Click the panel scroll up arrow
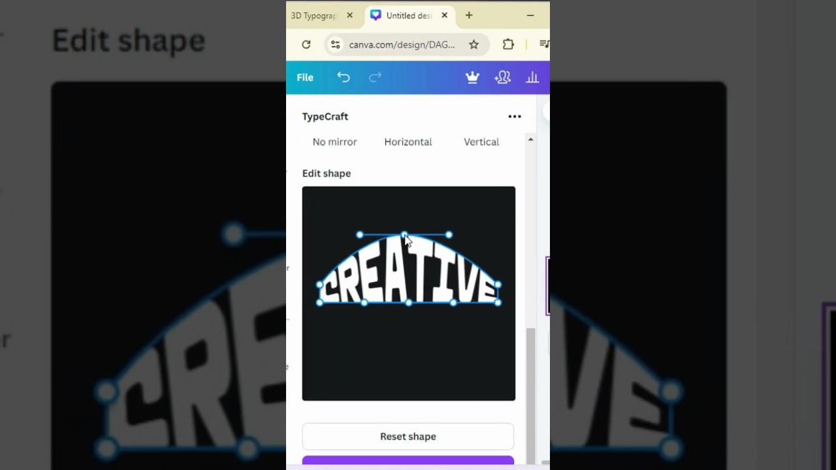This screenshot has height=470, width=836. click(530, 140)
